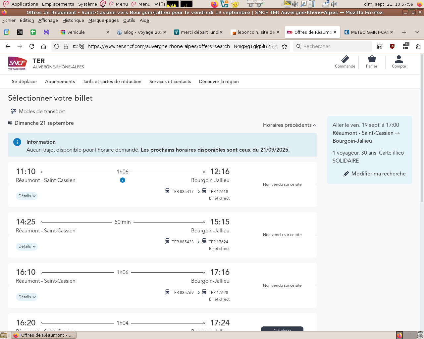The image size is (424, 339).
Task: Click the SNCF Voyageurs logo
Action: coord(17,63)
